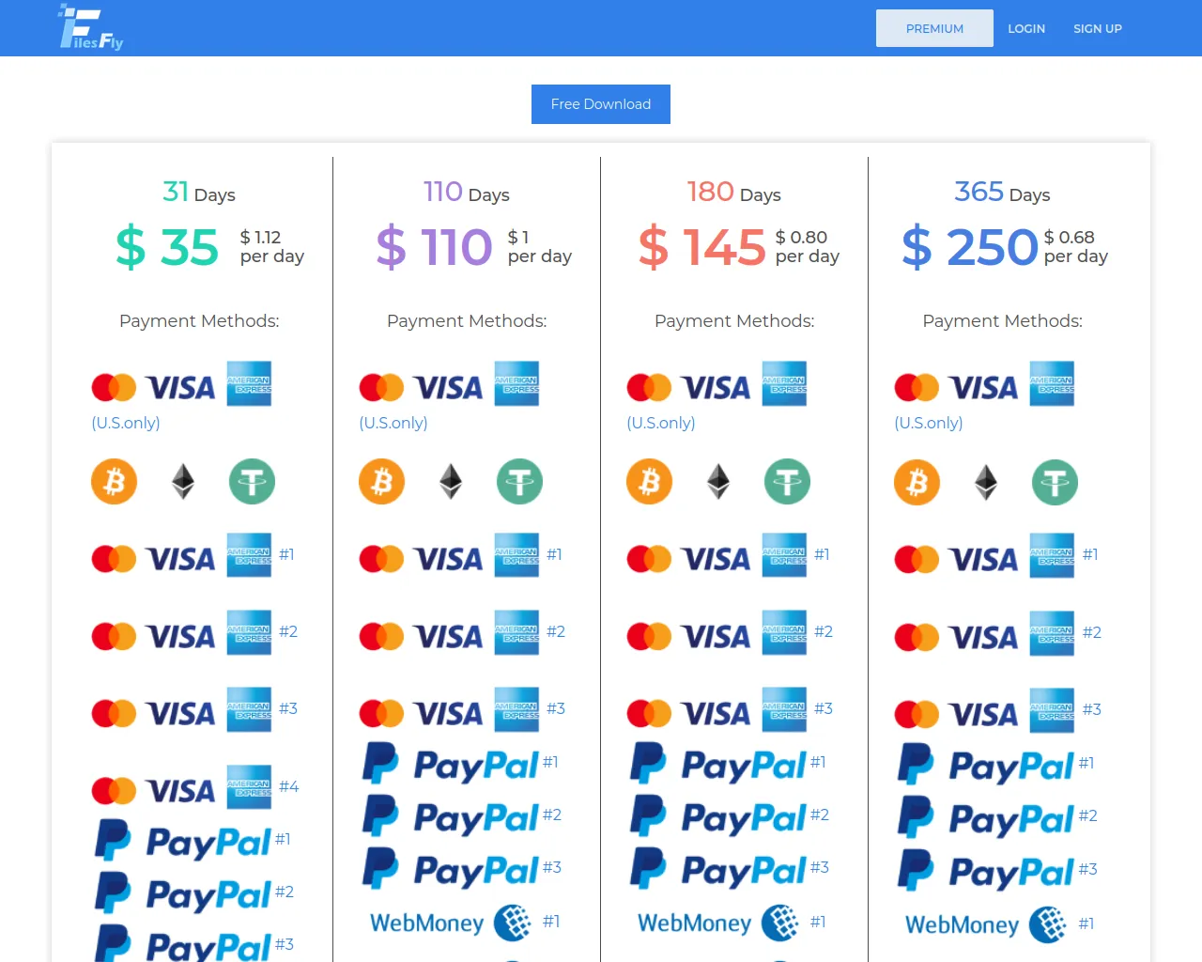
Task: Choose Ethereum icon under 110 Days plan
Action: (x=451, y=482)
